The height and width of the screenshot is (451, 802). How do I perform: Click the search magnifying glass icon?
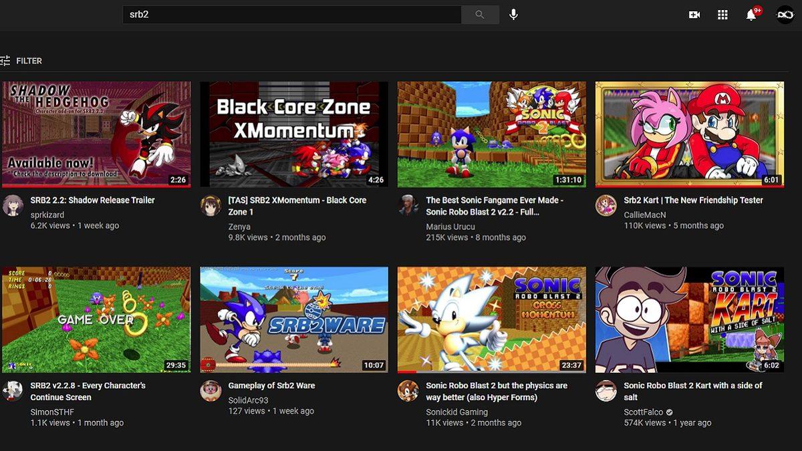pos(480,14)
